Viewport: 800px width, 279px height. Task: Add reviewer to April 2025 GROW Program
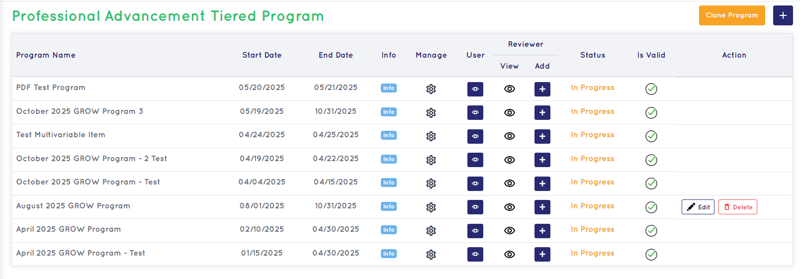(542, 231)
